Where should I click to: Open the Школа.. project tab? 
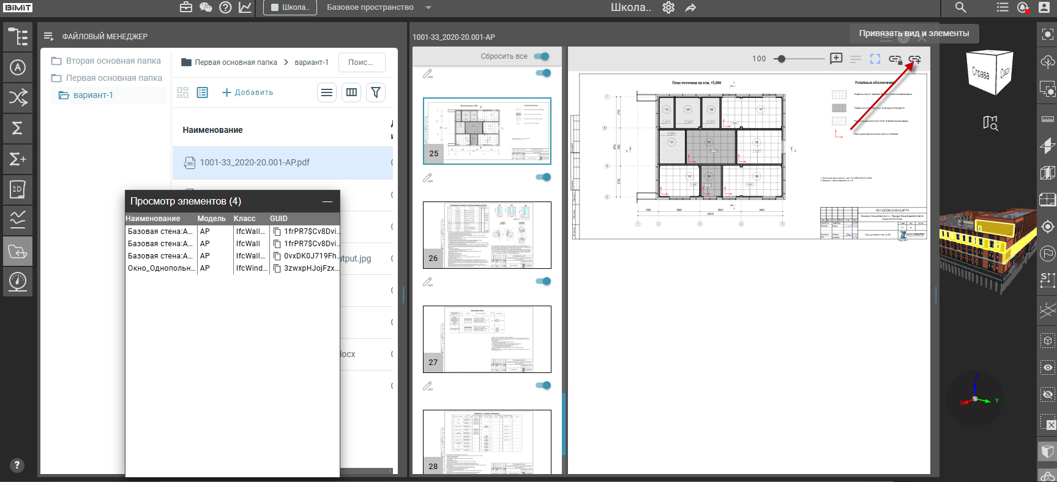point(290,7)
